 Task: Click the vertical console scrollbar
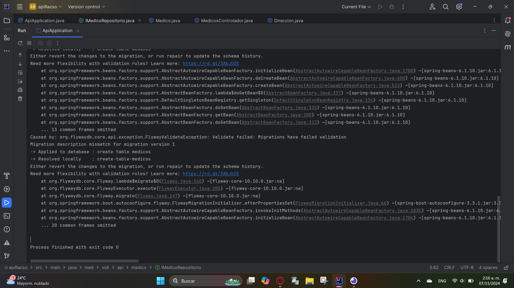(x=499, y=229)
